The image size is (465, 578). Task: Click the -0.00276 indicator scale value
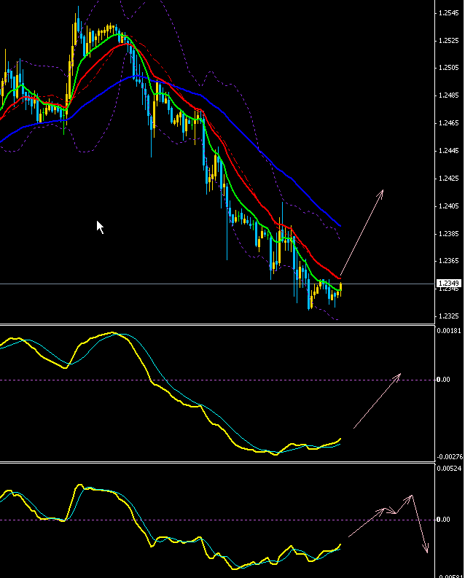click(x=448, y=456)
